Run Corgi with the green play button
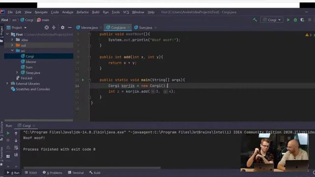Screen dimensions: 315x177 pos(288,20)
